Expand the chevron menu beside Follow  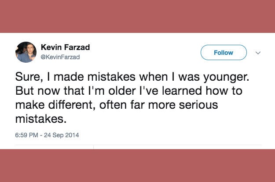(x=258, y=53)
